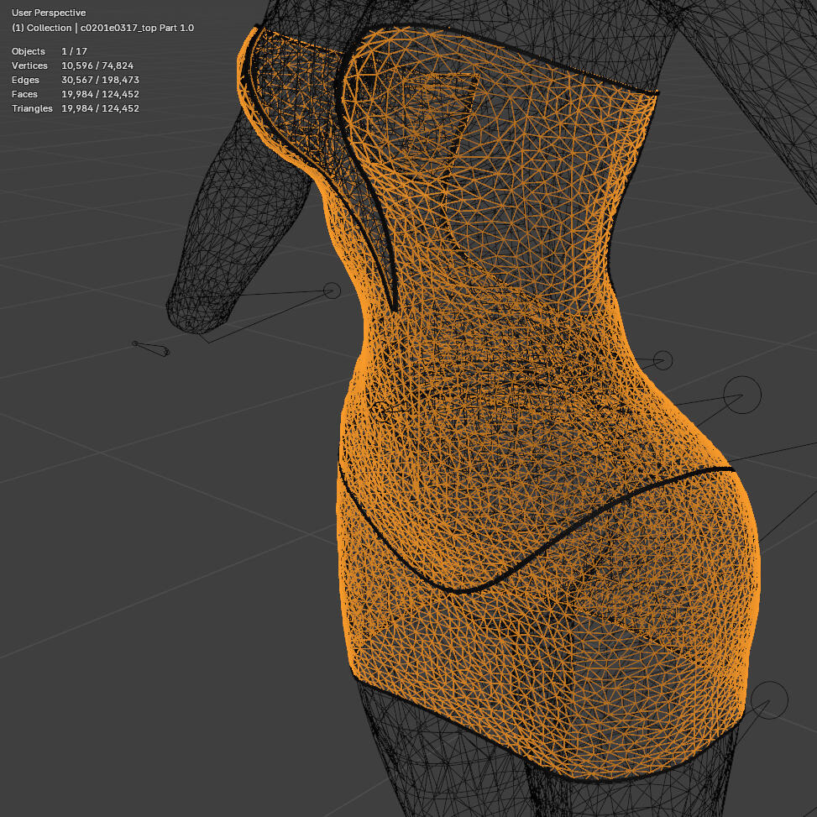Image resolution: width=817 pixels, height=817 pixels.
Task: Click the circle widget touching the shoulder area
Action: [330, 290]
